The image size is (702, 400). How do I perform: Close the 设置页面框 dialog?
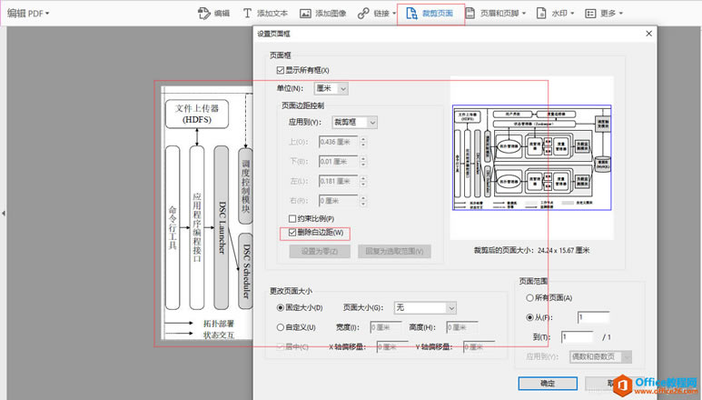648,34
